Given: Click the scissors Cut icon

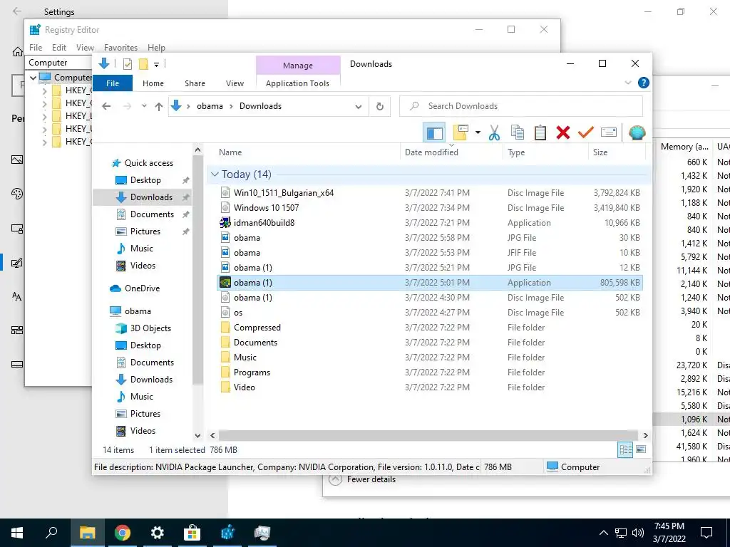Looking at the screenshot, I should (494, 132).
